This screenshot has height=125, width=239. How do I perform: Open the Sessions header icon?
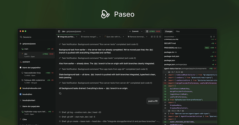coord(21,37)
